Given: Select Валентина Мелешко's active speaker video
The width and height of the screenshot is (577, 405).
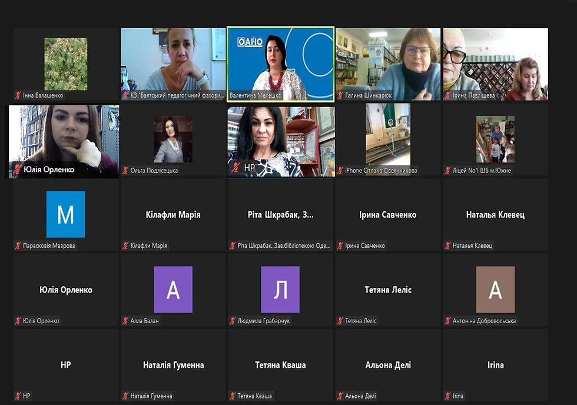Looking at the screenshot, I should click(x=280, y=64).
